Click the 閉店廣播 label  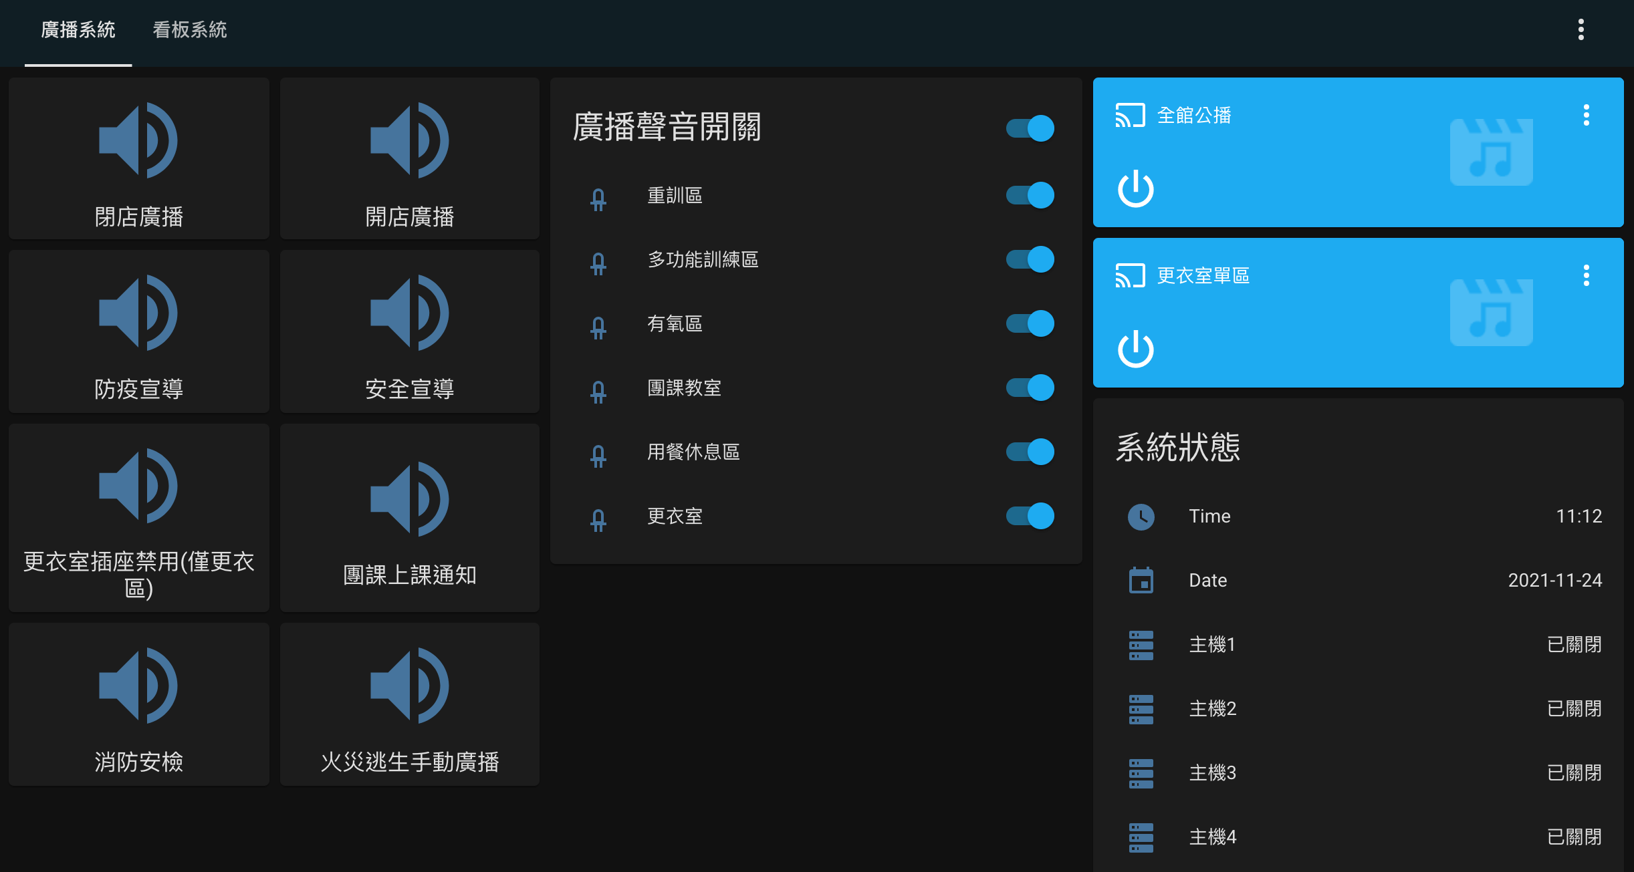(138, 216)
